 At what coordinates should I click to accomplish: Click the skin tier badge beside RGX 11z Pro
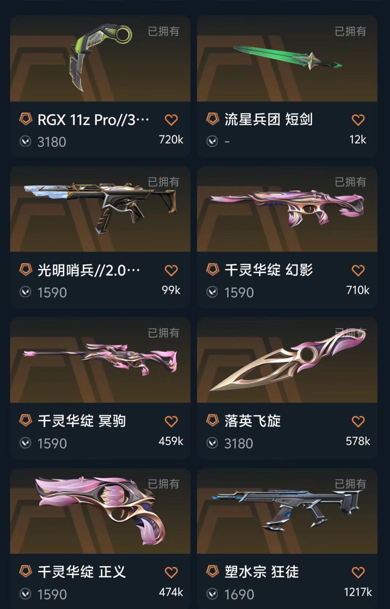tap(25, 120)
